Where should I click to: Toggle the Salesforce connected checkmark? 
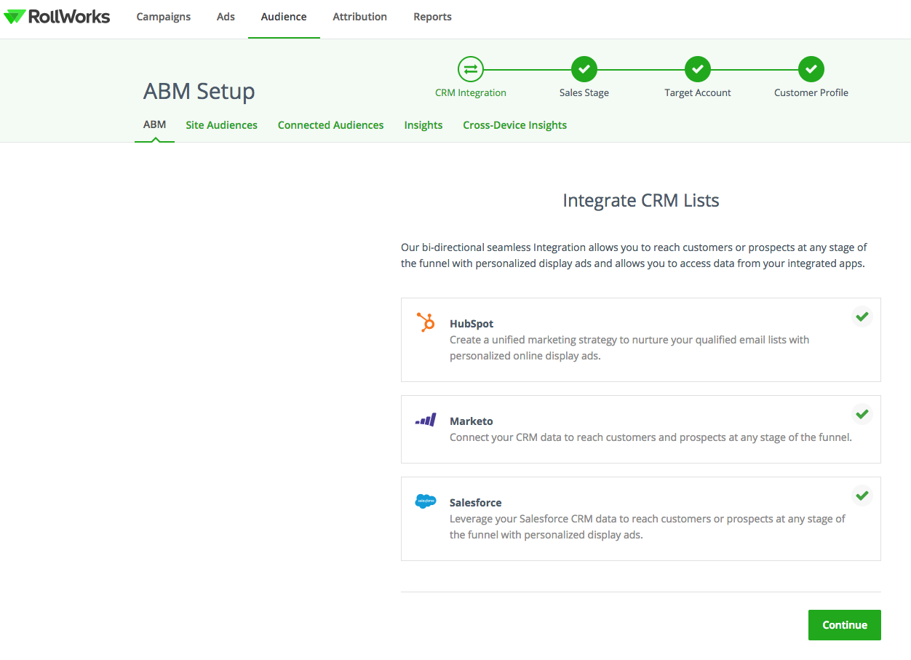pos(862,496)
